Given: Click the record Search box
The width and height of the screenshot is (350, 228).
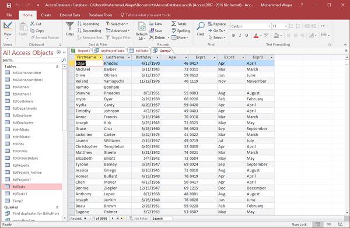Looking at the screenshot, I should click(x=162, y=219).
